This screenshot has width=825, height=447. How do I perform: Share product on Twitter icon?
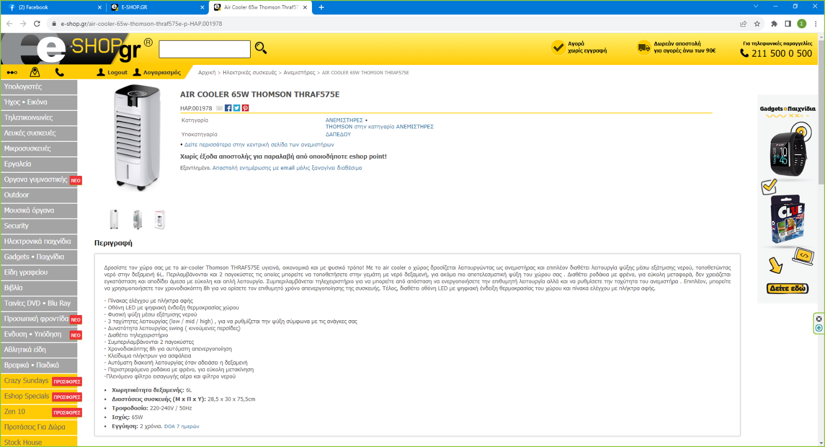[237, 108]
